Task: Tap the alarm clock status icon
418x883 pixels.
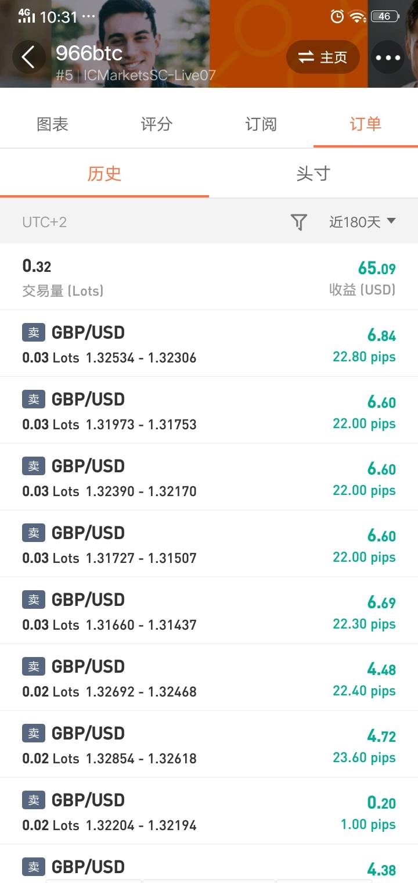Action: tap(337, 17)
